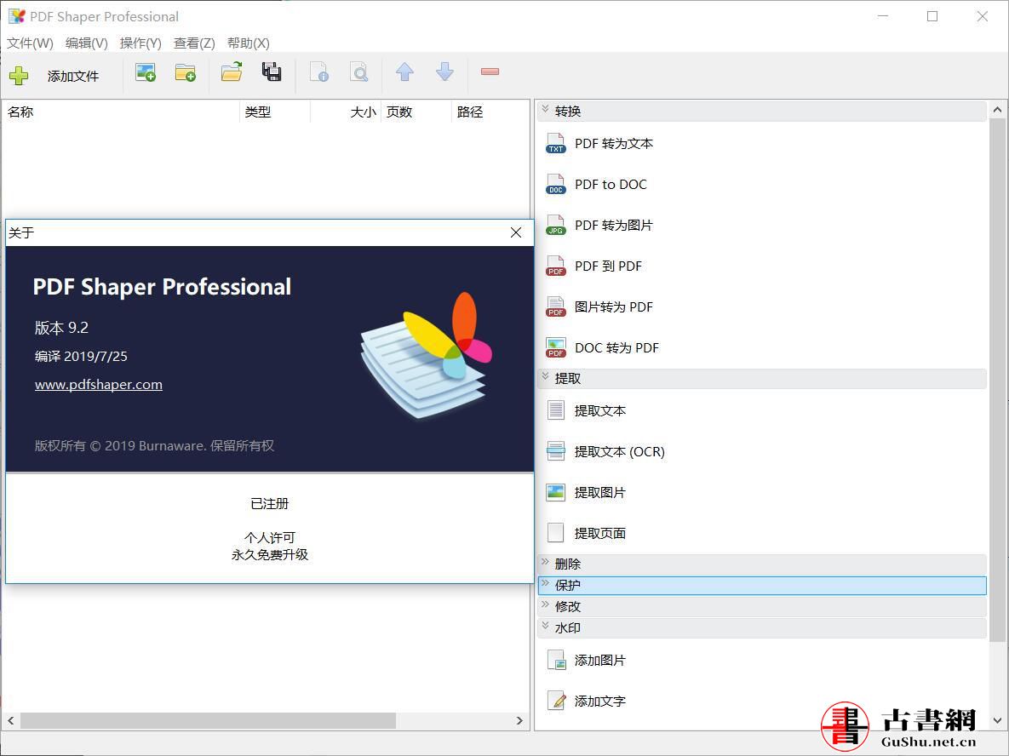Expand the 删除 section chevron
This screenshot has width=1009, height=756.
[x=545, y=563]
